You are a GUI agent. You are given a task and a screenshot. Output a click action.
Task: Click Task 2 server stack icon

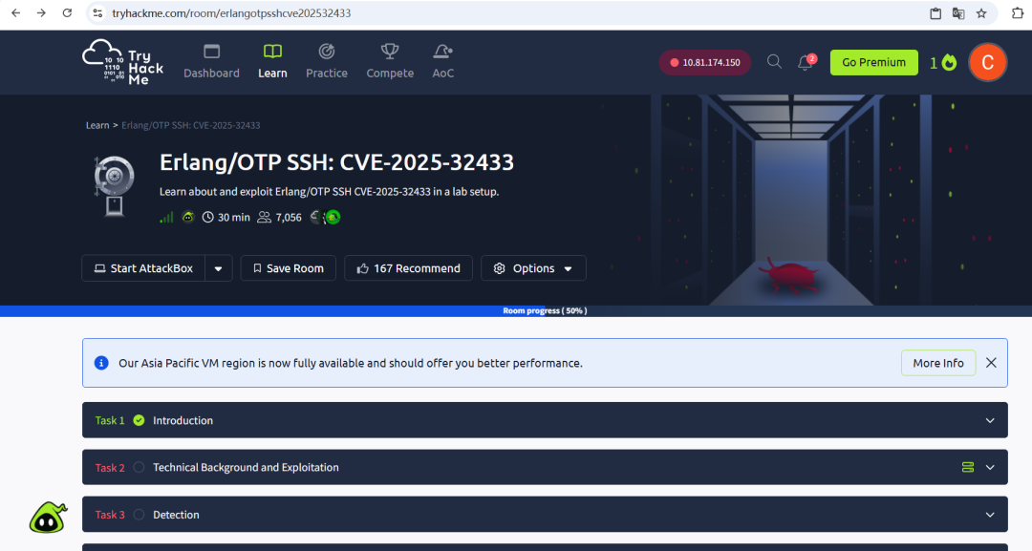967,468
